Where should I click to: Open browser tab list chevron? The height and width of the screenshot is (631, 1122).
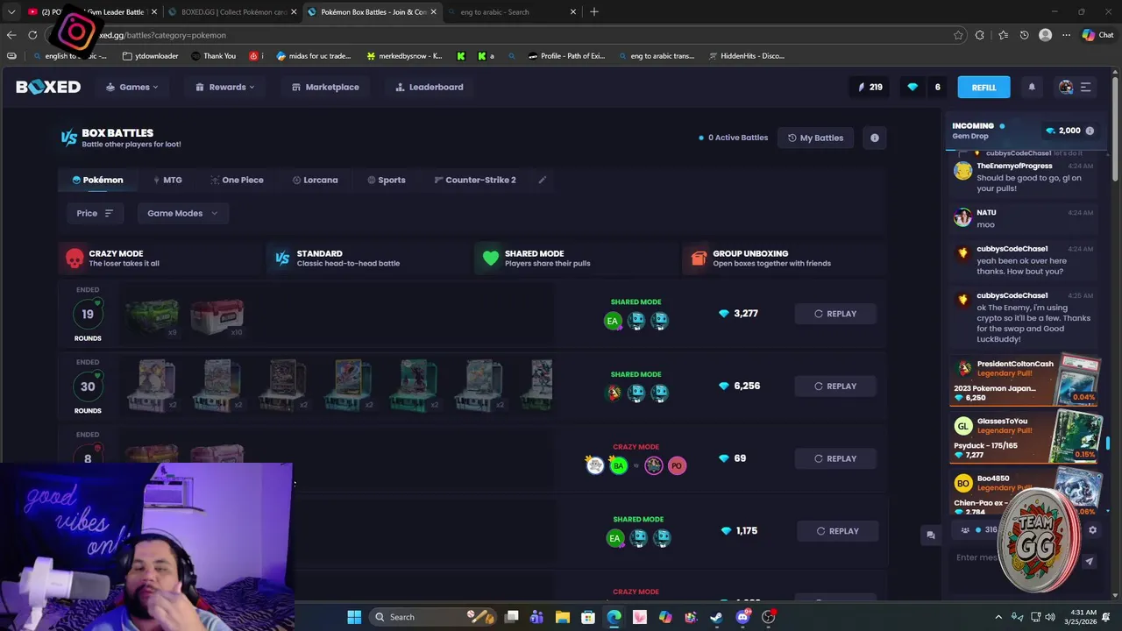click(11, 12)
